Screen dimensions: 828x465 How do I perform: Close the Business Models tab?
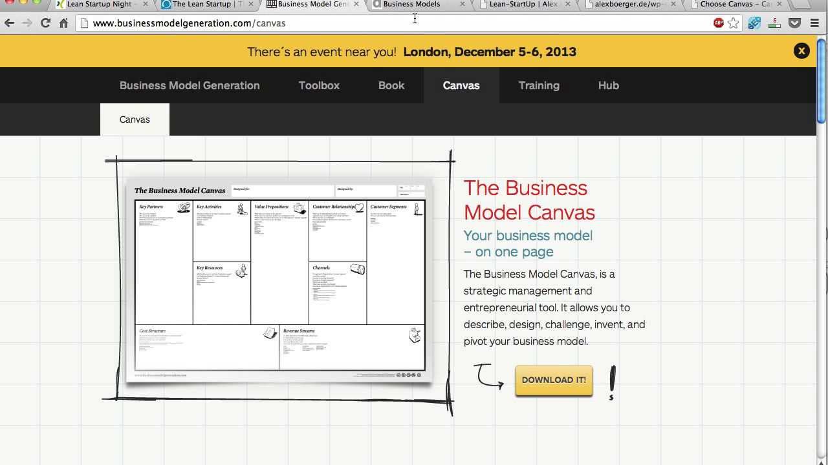click(x=462, y=4)
